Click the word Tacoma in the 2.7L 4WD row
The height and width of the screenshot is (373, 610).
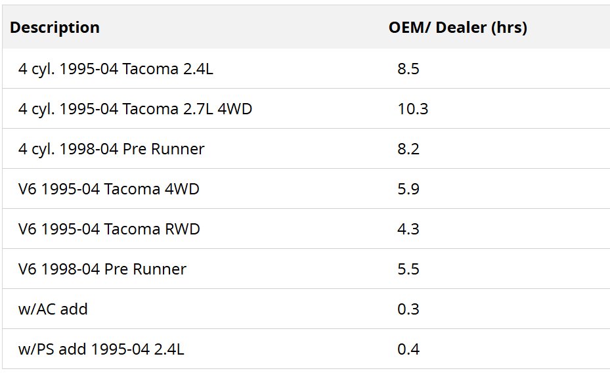click(x=150, y=109)
